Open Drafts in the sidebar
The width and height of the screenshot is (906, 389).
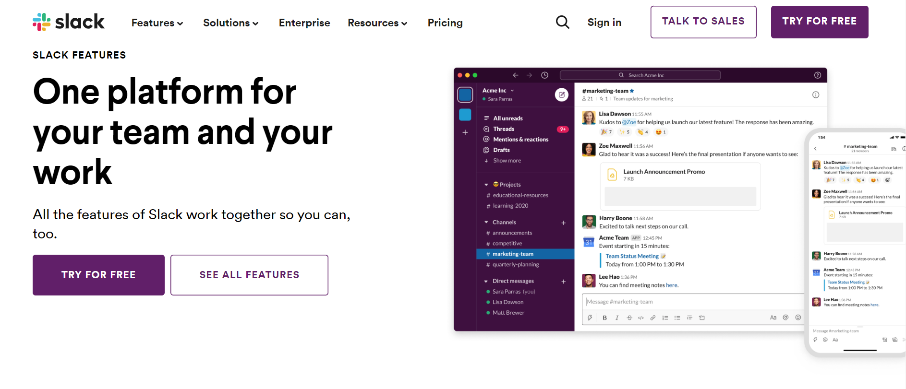tap(500, 150)
